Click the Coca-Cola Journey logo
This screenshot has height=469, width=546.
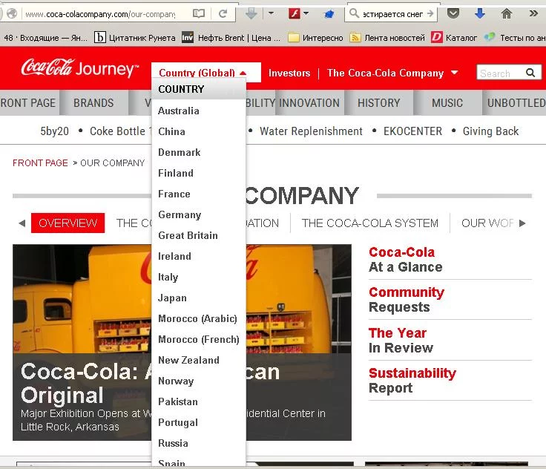pyautogui.click(x=79, y=68)
